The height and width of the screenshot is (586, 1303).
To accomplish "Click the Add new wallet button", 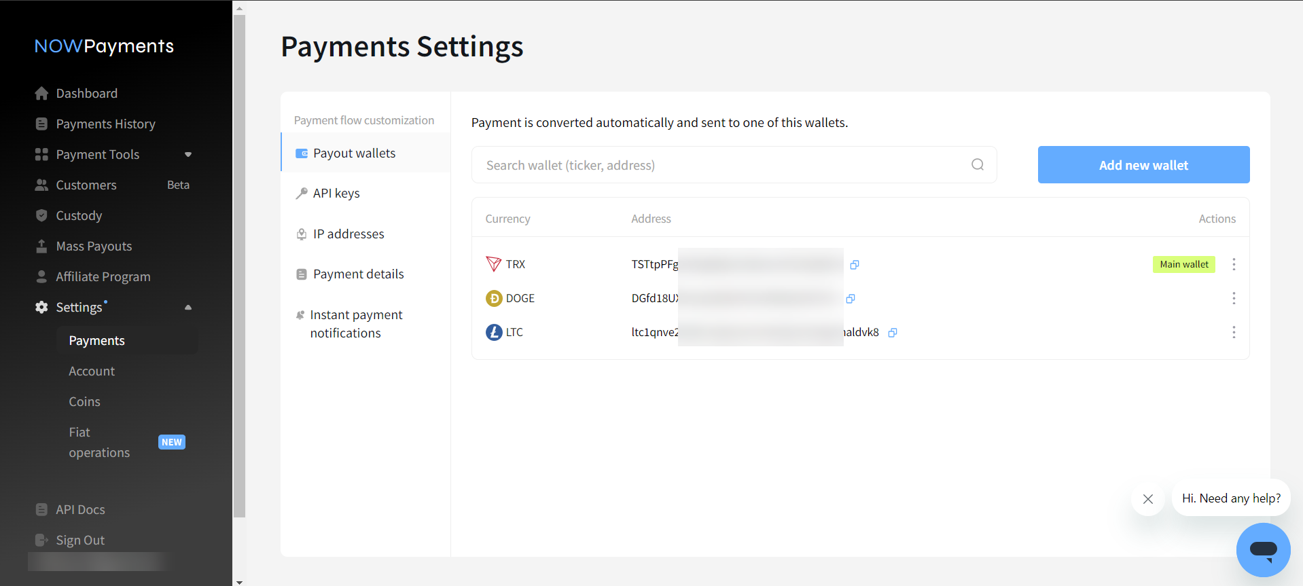I will [1143, 165].
